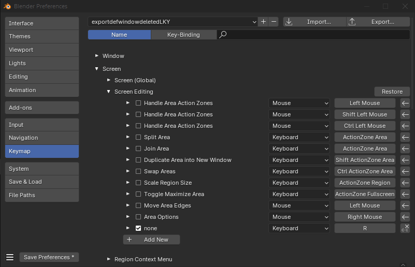415x267 pixels.
Task: Open input type dropdown for Move Area Edges
Action: point(299,205)
